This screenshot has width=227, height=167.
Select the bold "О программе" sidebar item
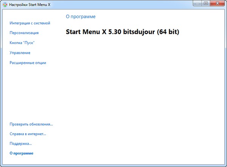[x=22, y=153]
